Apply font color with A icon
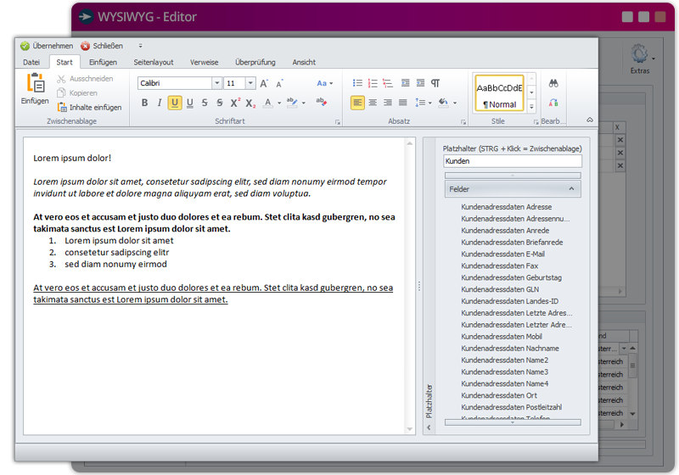Image resolution: width=679 pixels, height=475 pixels. tap(268, 103)
